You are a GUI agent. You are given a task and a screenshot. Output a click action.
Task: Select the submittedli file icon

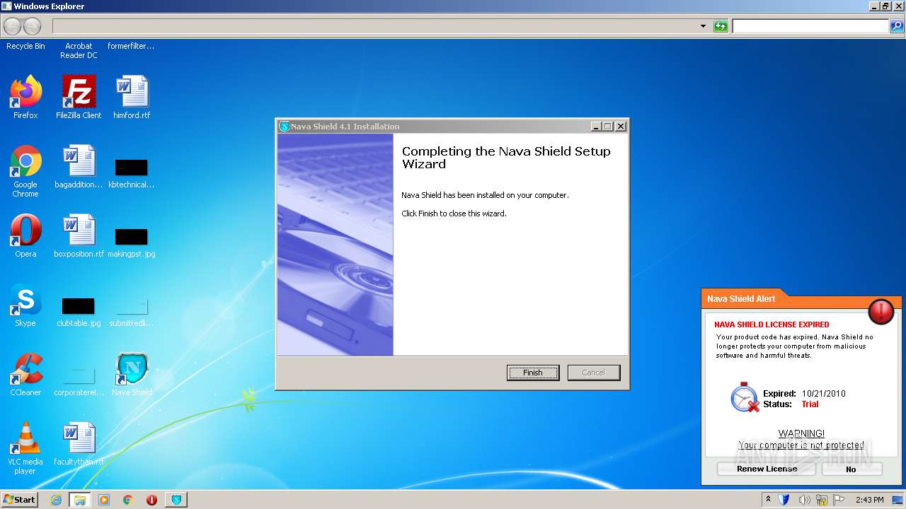click(x=132, y=312)
